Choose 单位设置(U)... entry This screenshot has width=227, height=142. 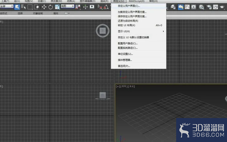[139, 54]
